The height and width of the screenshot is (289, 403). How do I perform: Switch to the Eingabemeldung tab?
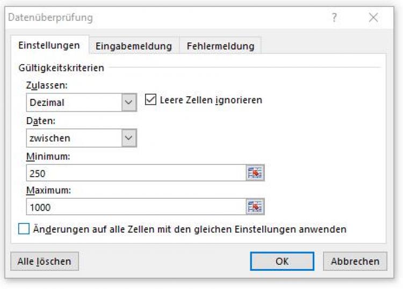[x=134, y=46]
